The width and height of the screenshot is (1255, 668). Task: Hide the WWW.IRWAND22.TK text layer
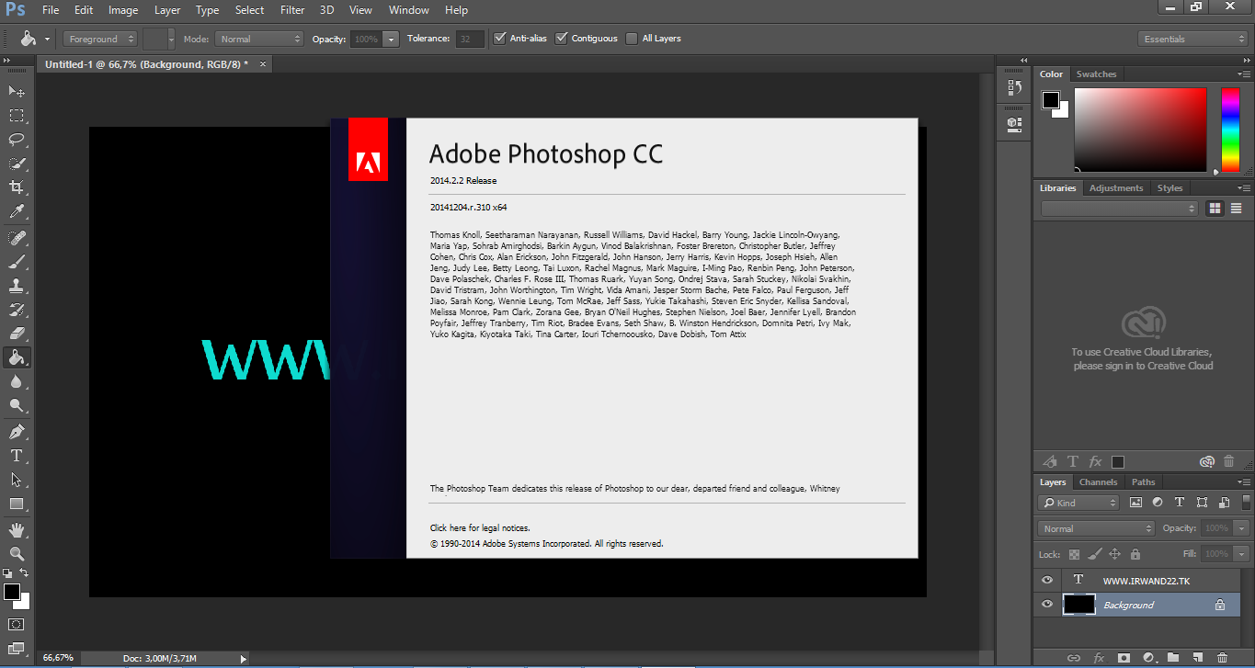click(1046, 581)
